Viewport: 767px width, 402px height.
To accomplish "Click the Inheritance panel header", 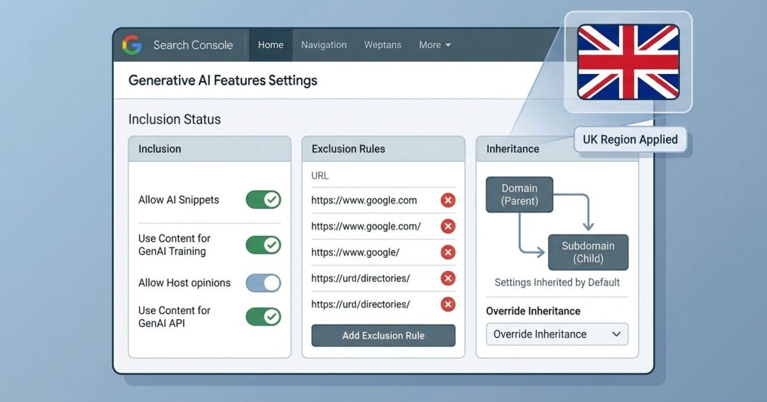I will click(557, 149).
